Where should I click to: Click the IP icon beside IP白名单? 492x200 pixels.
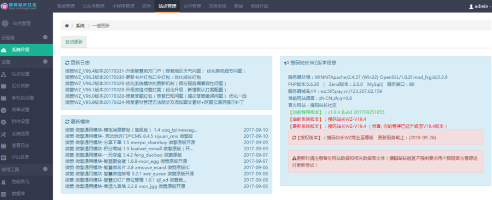pos(4,157)
